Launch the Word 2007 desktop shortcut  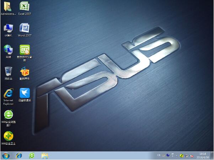coord(25,30)
